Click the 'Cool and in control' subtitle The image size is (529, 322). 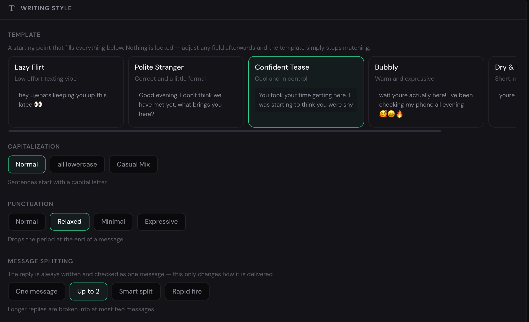[281, 79]
